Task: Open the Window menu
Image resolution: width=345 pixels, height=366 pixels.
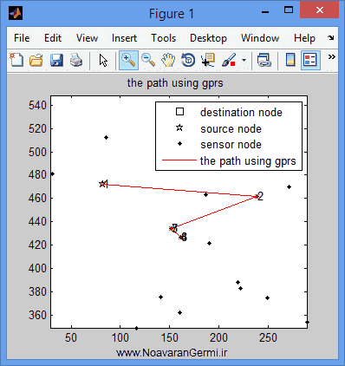Action: coord(260,38)
